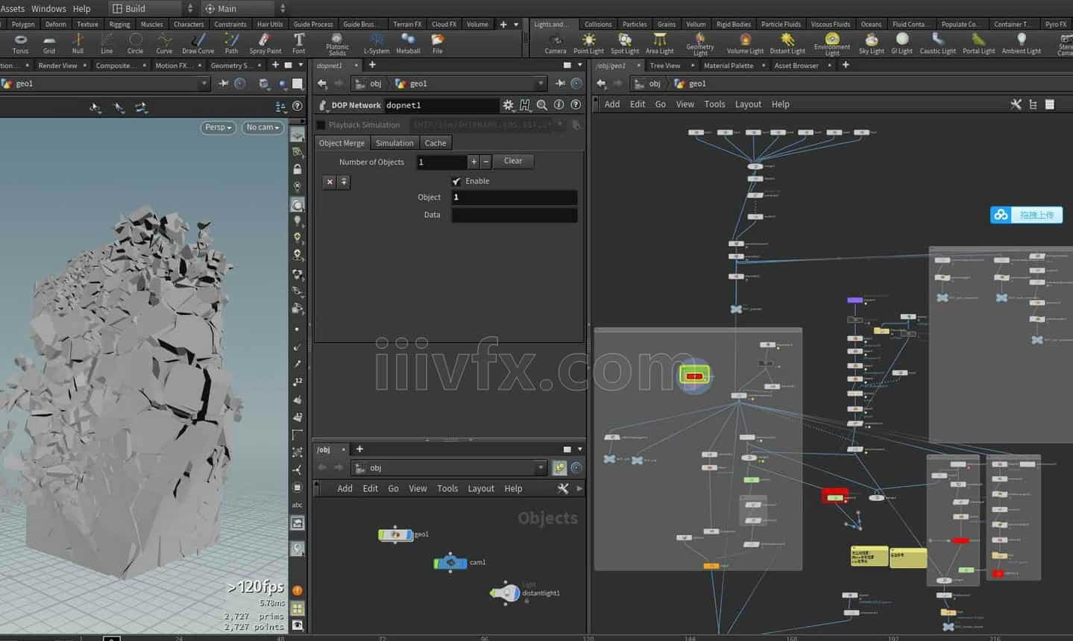This screenshot has width=1073, height=641.
Task: Add a Caustic Light
Action: (x=938, y=43)
